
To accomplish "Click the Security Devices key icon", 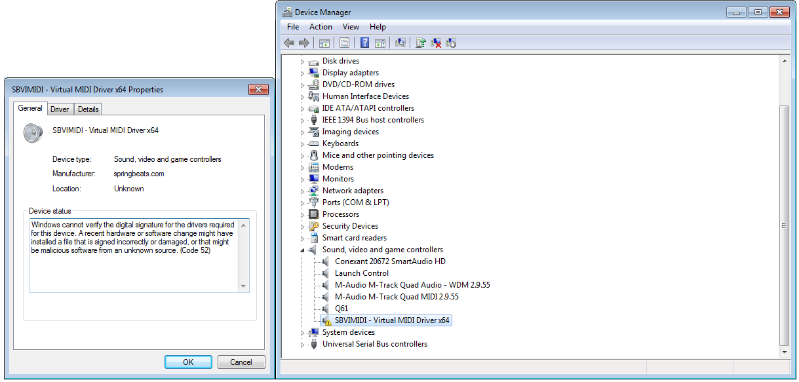I will [x=313, y=226].
